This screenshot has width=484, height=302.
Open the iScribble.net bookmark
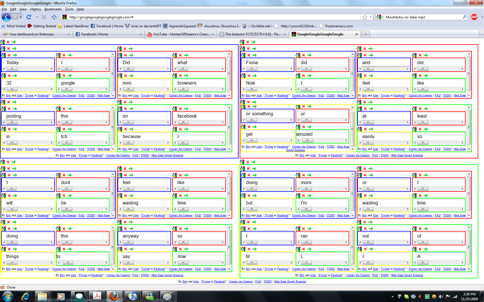257,26
